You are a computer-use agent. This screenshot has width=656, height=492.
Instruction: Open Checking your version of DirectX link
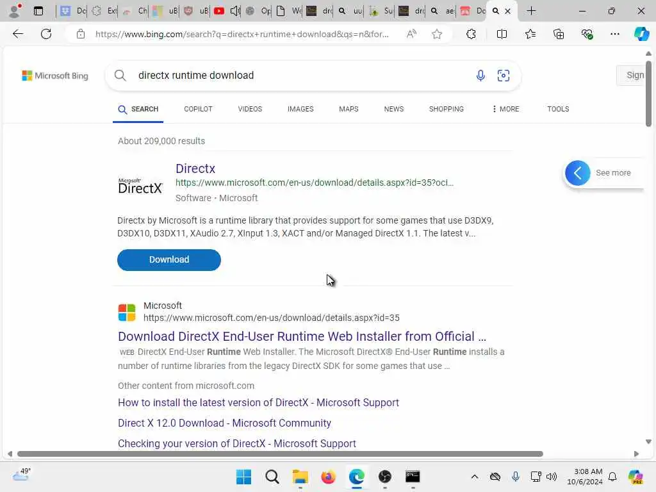pyautogui.click(x=237, y=443)
